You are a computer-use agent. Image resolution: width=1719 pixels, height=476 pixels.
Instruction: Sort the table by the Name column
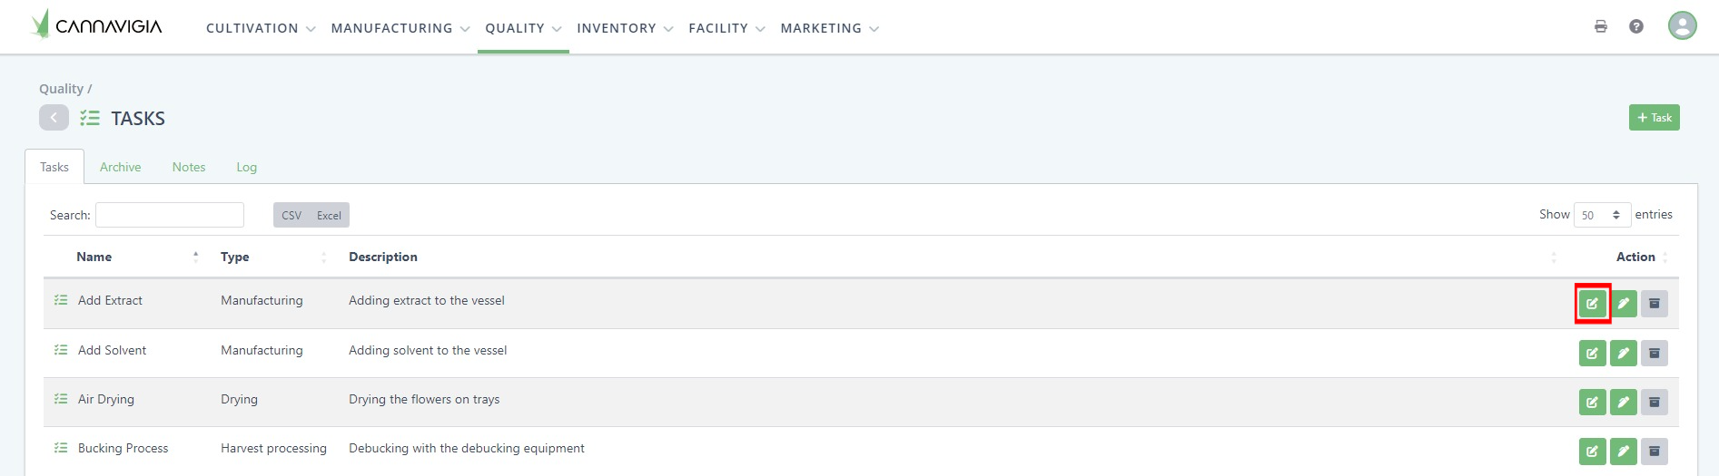[x=94, y=257]
